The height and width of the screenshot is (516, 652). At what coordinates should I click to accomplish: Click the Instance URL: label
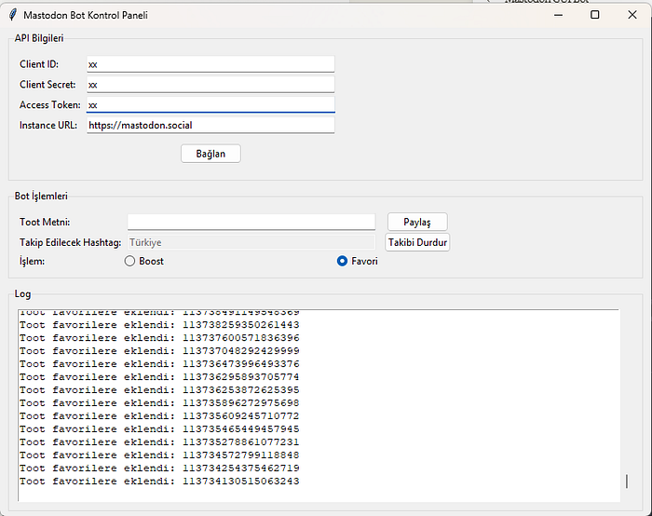tap(48, 125)
